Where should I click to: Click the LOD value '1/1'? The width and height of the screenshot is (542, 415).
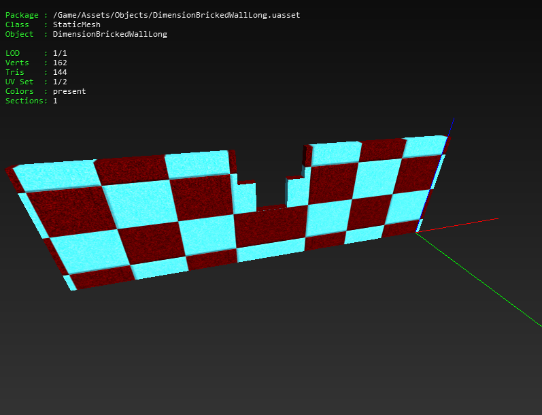[x=60, y=53]
